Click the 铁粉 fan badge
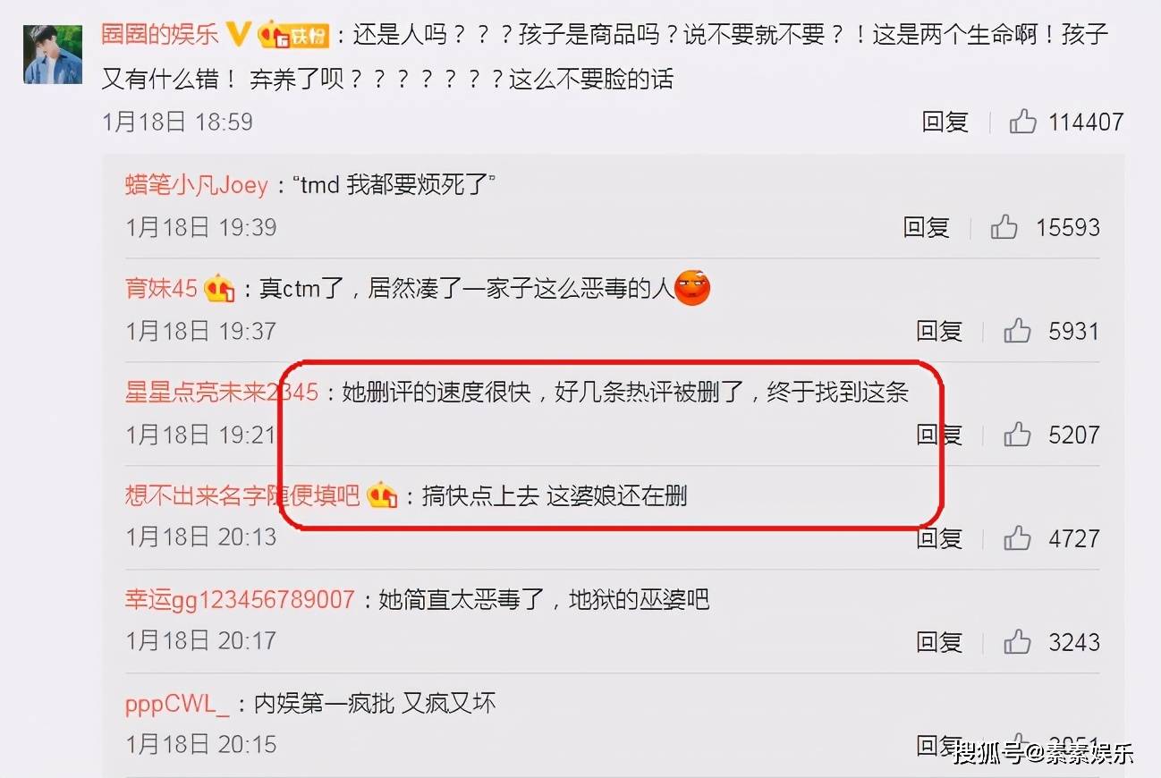The width and height of the screenshot is (1161, 778). (294, 35)
